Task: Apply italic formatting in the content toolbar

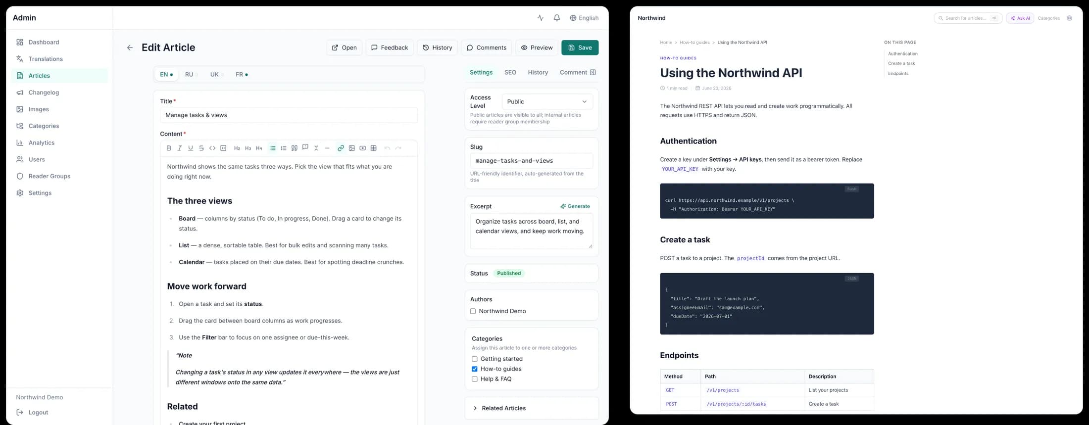Action: pyautogui.click(x=180, y=148)
